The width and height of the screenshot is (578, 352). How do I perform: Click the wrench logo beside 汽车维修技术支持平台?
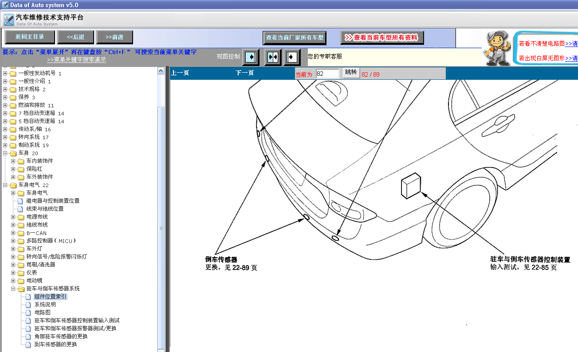pyautogui.click(x=8, y=20)
